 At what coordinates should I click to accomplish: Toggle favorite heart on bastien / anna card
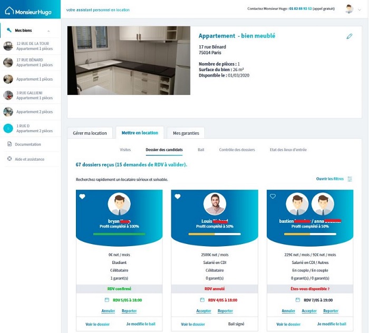[x=273, y=197]
